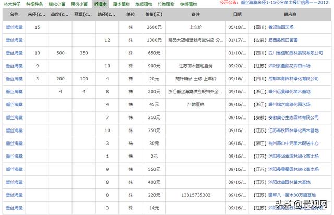This screenshot has width=334, height=215.
Task: Click the date cell 09/20/...
Action: [x=237, y=66]
